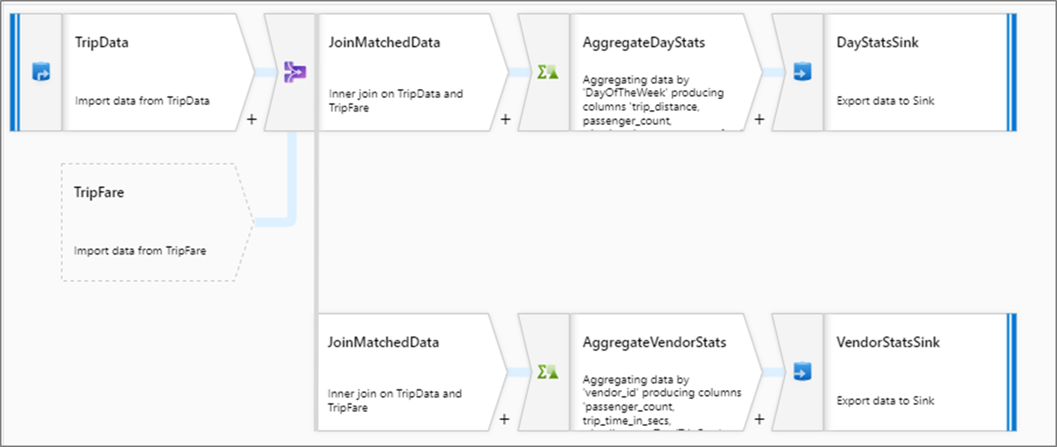Click plus after bottom JoinMatchedData node
The height and width of the screenshot is (447, 1057).
tap(504, 420)
